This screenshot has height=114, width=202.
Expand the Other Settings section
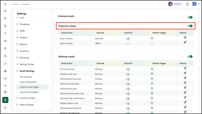[x=25, y=105]
